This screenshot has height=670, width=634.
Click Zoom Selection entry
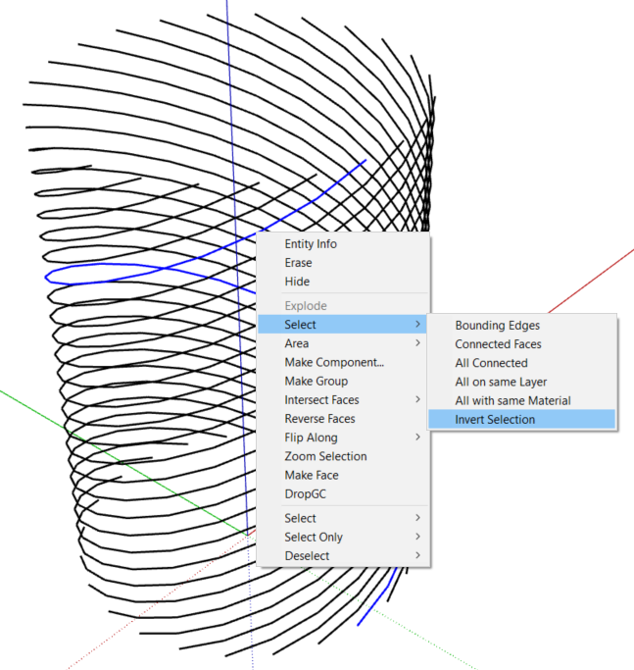[343, 456]
